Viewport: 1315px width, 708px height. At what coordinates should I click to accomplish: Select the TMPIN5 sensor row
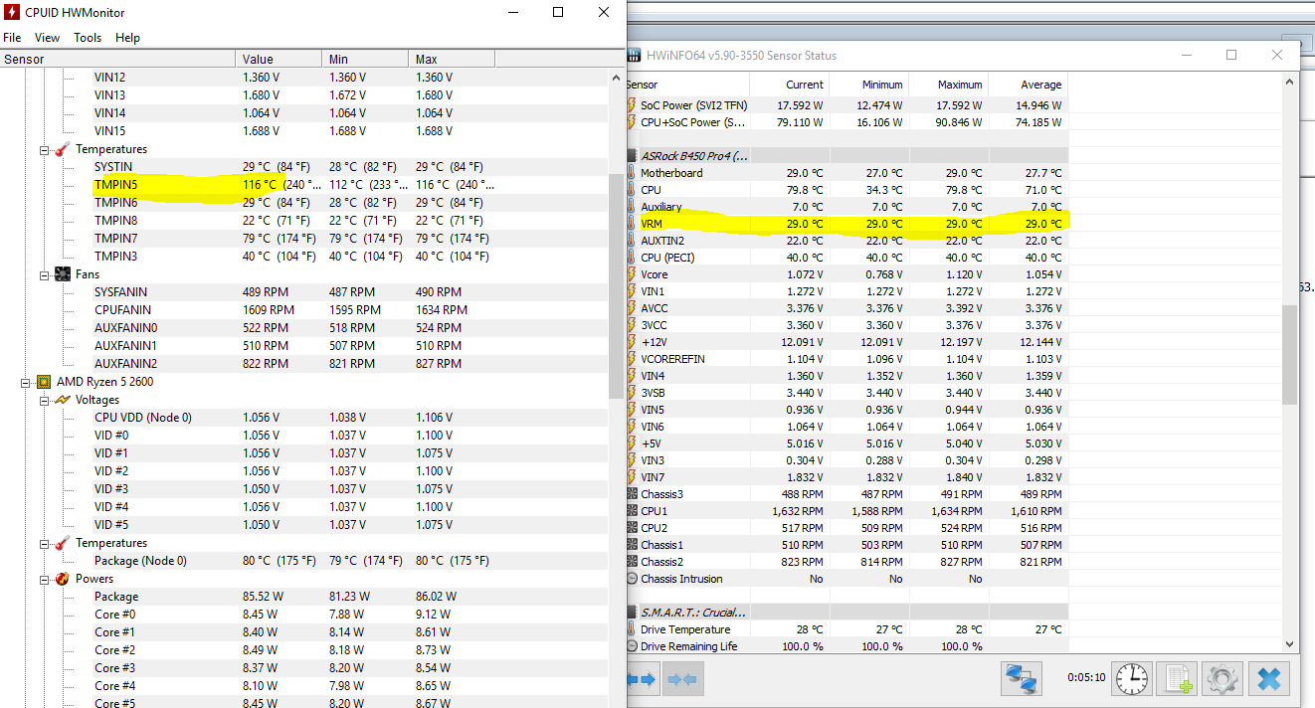304,185
